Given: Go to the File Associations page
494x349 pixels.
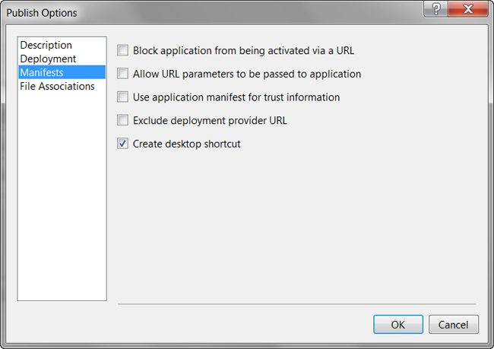Looking at the screenshot, I should pos(57,86).
